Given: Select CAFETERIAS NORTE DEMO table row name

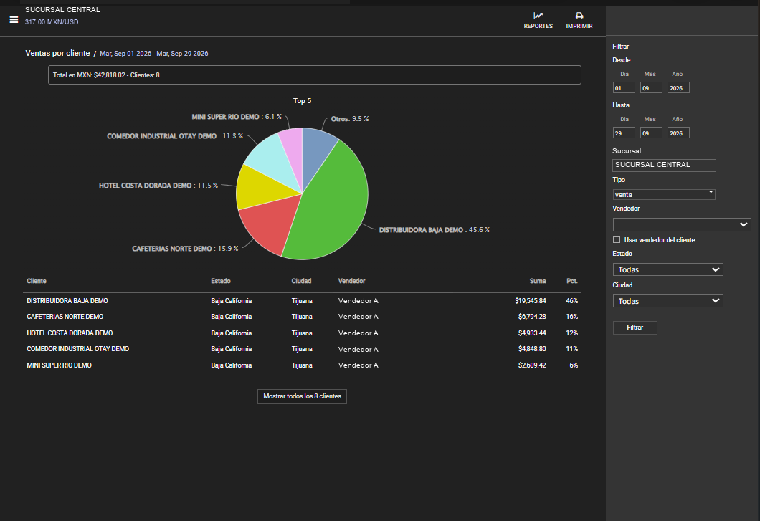Looking at the screenshot, I should point(65,317).
